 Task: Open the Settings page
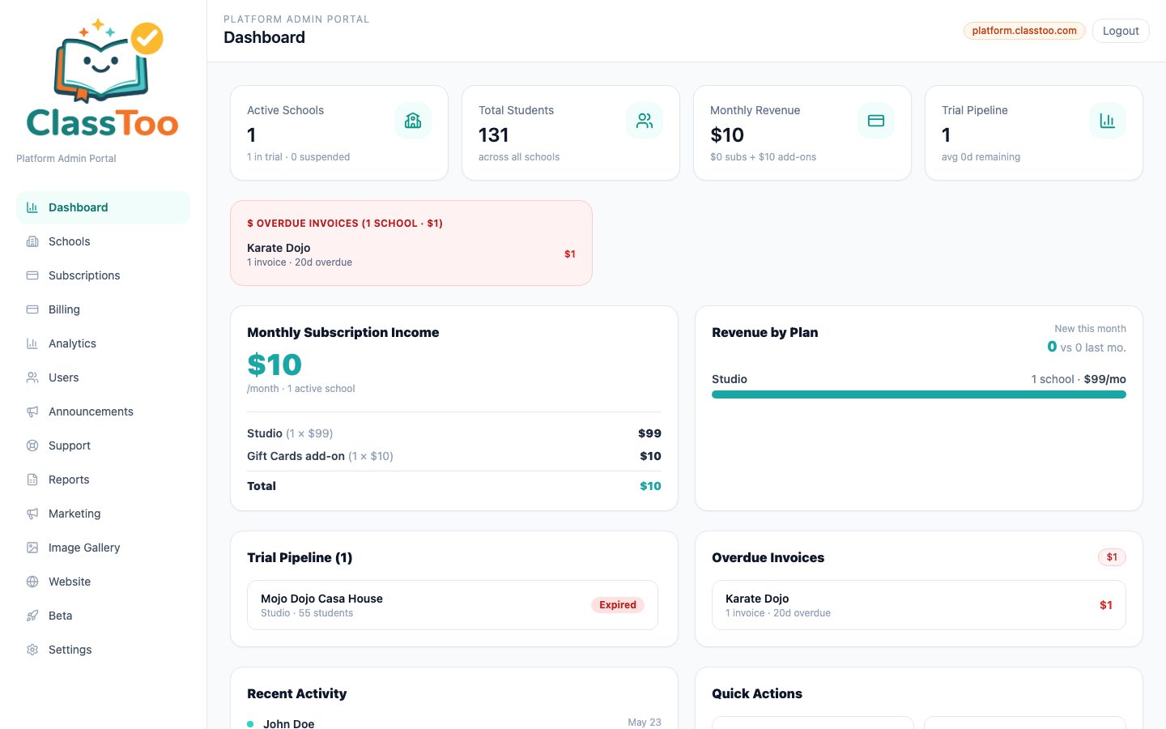pos(103,650)
